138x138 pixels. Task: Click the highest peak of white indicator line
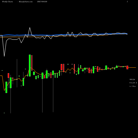tap(30, 28)
